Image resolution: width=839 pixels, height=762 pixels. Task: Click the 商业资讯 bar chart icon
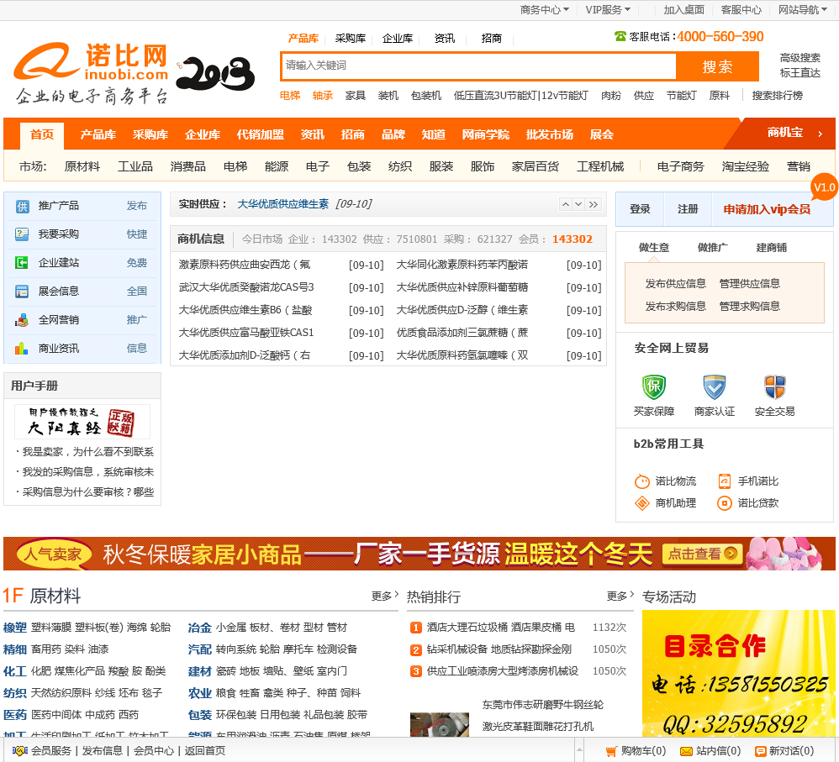22,348
